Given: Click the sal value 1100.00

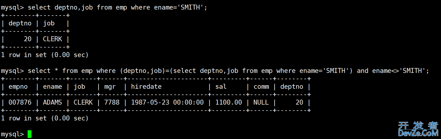Looking at the screenshot, I should click(229, 102).
